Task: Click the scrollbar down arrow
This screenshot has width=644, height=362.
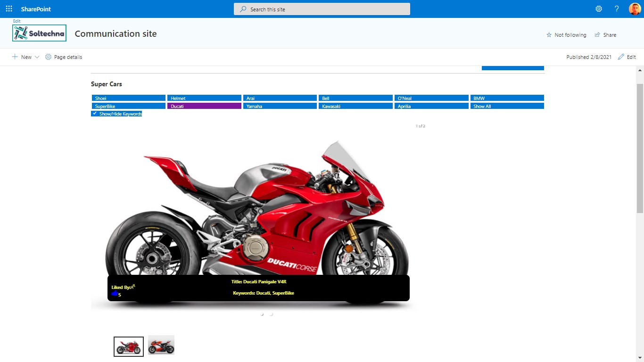Action: [640, 358]
